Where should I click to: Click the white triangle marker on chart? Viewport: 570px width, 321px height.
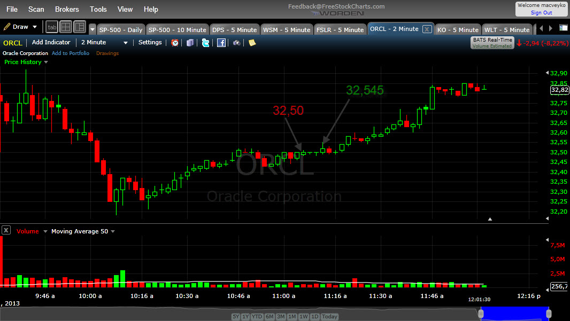(490, 219)
